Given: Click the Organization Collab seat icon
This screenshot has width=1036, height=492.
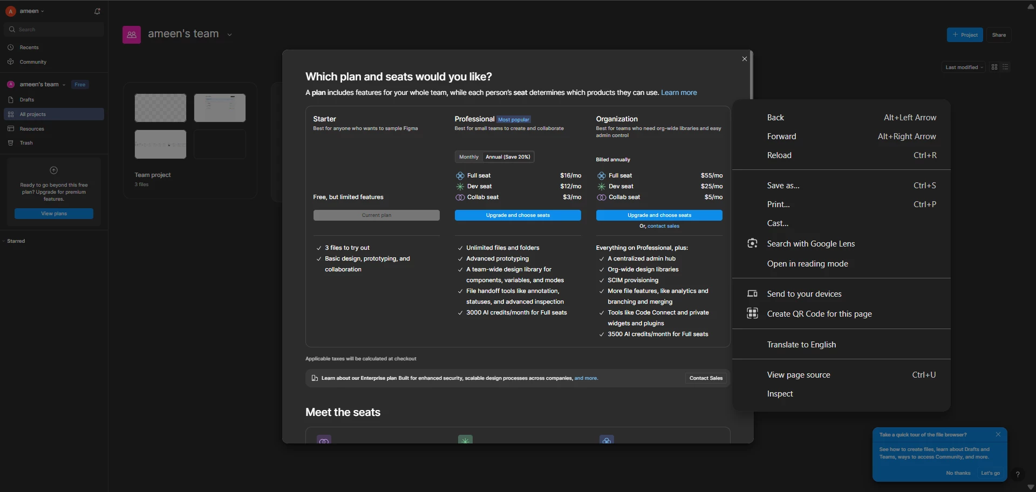Looking at the screenshot, I should point(602,197).
